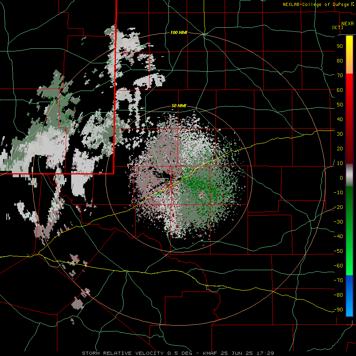
Task: Click the '[KT]' units label
Action: click(337, 27)
